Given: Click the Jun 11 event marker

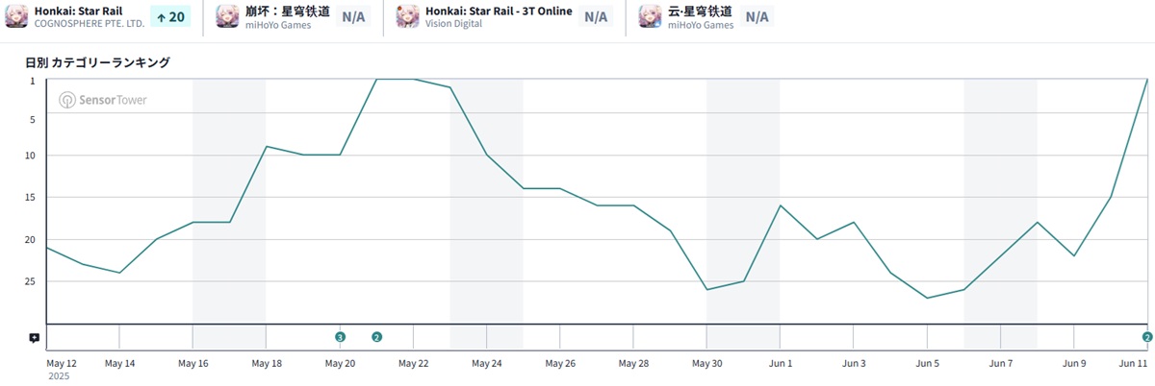Looking at the screenshot, I should point(1147,337).
